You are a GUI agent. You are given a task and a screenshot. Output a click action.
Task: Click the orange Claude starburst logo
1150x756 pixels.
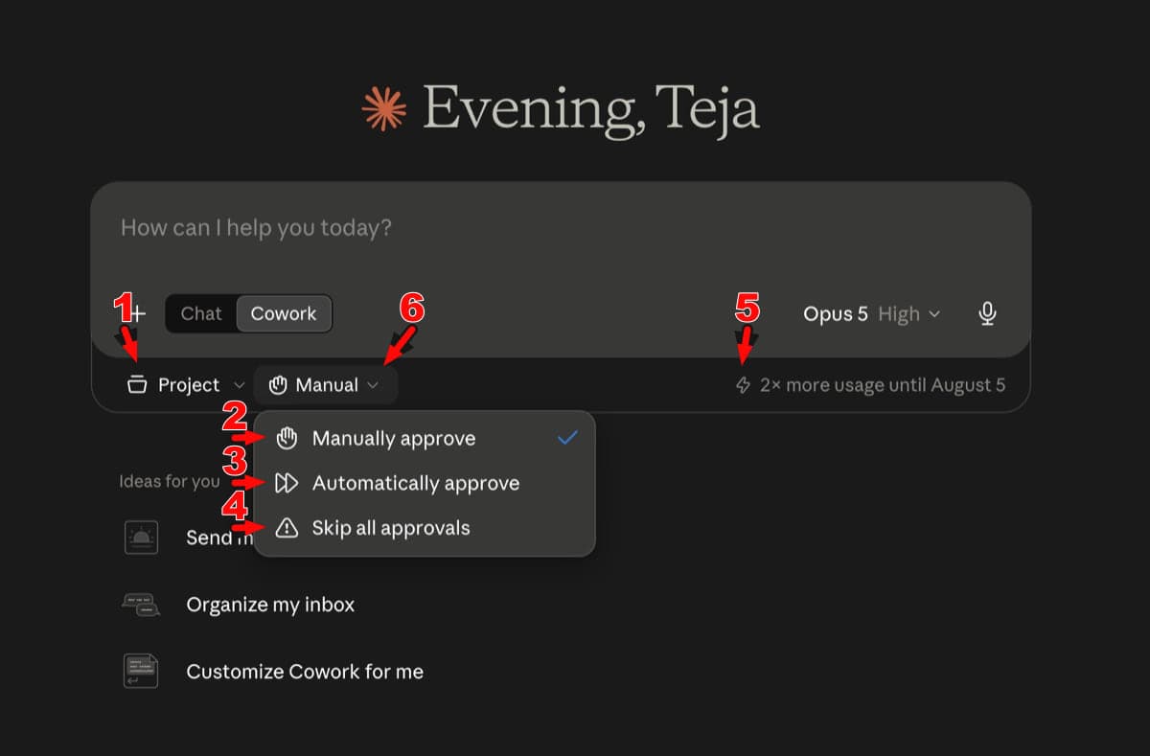point(384,108)
